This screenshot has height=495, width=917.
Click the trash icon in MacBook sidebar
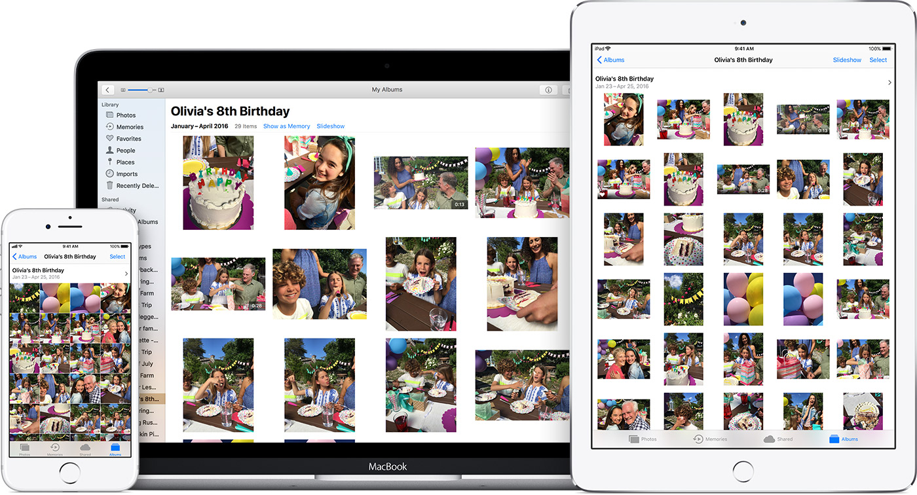109,185
